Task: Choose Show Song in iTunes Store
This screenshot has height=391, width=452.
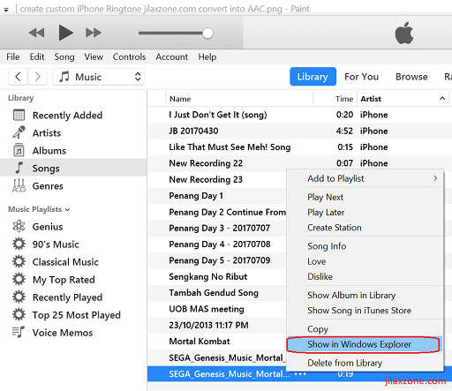Action: (365, 311)
